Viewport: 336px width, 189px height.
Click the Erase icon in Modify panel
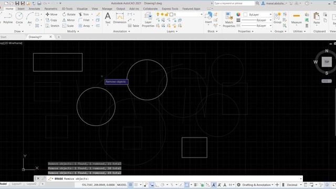coord(98,14)
